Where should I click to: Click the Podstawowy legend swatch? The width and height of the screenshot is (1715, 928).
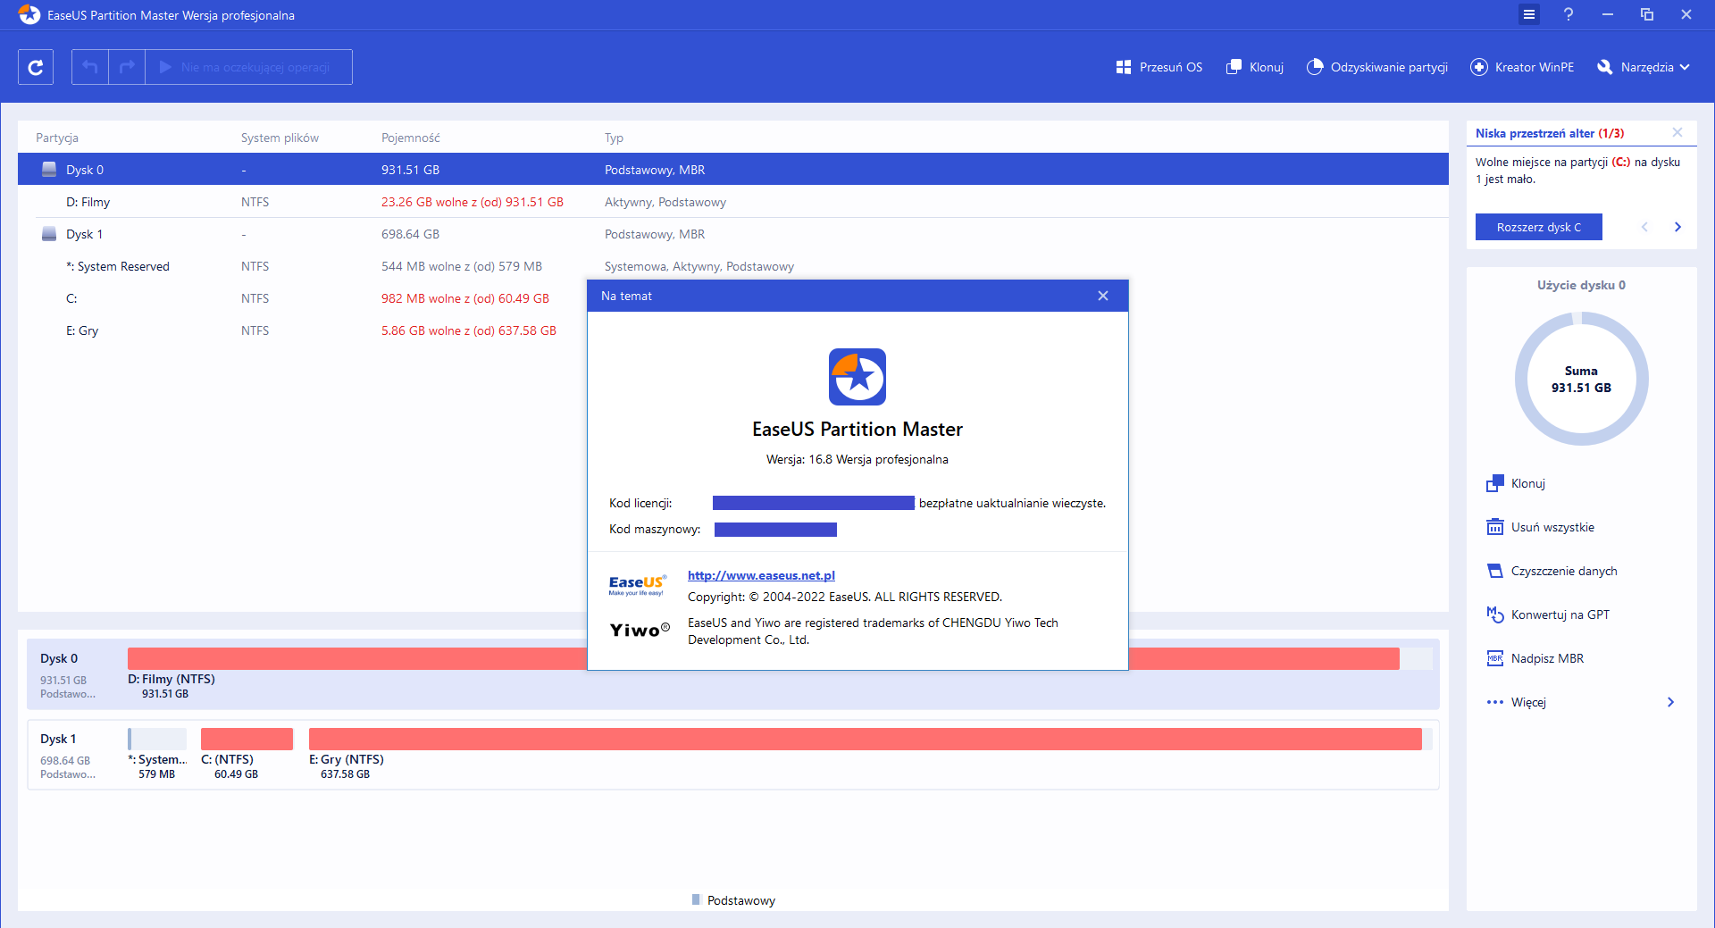[696, 900]
